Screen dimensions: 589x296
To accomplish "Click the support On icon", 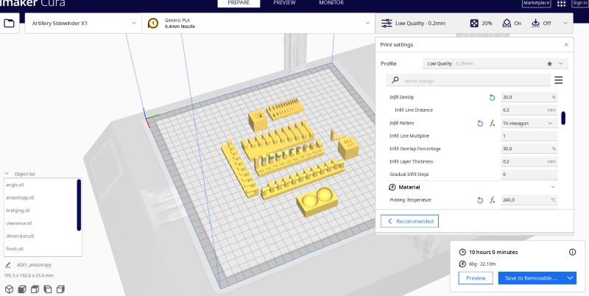I will (x=507, y=24).
